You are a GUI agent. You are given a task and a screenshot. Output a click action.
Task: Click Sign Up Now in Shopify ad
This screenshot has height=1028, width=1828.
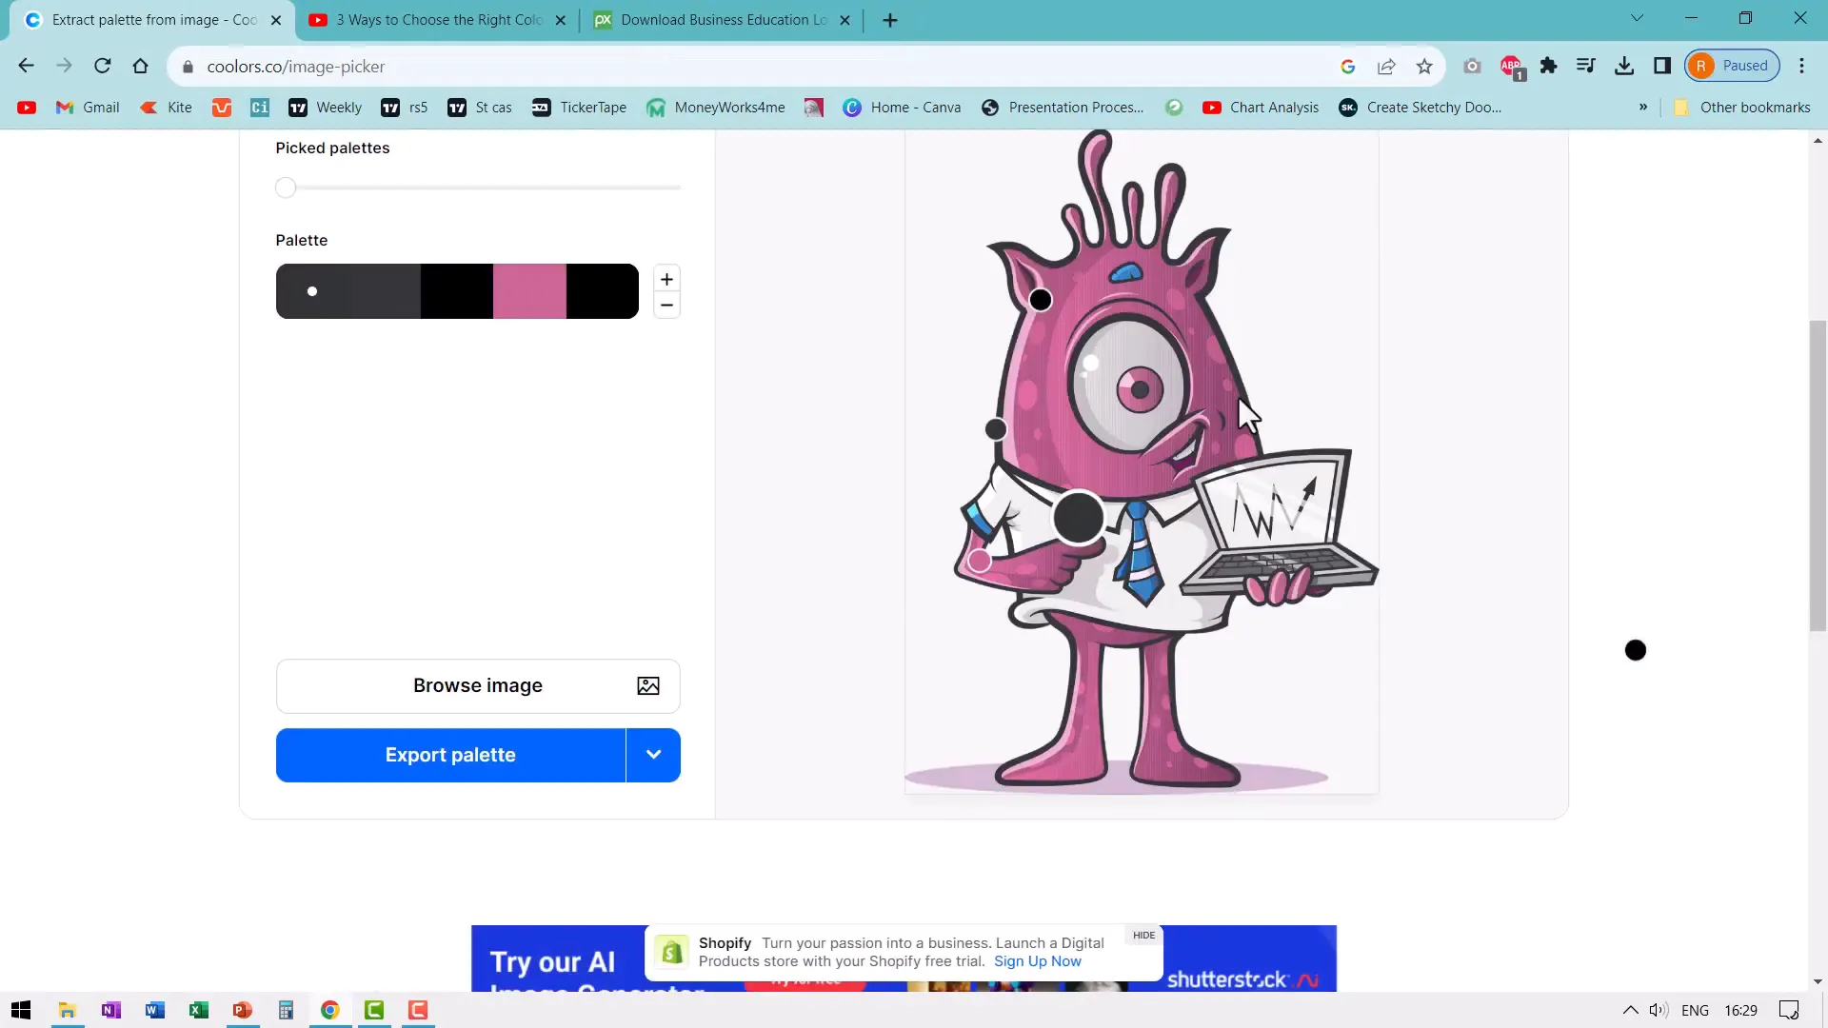point(1037,961)
